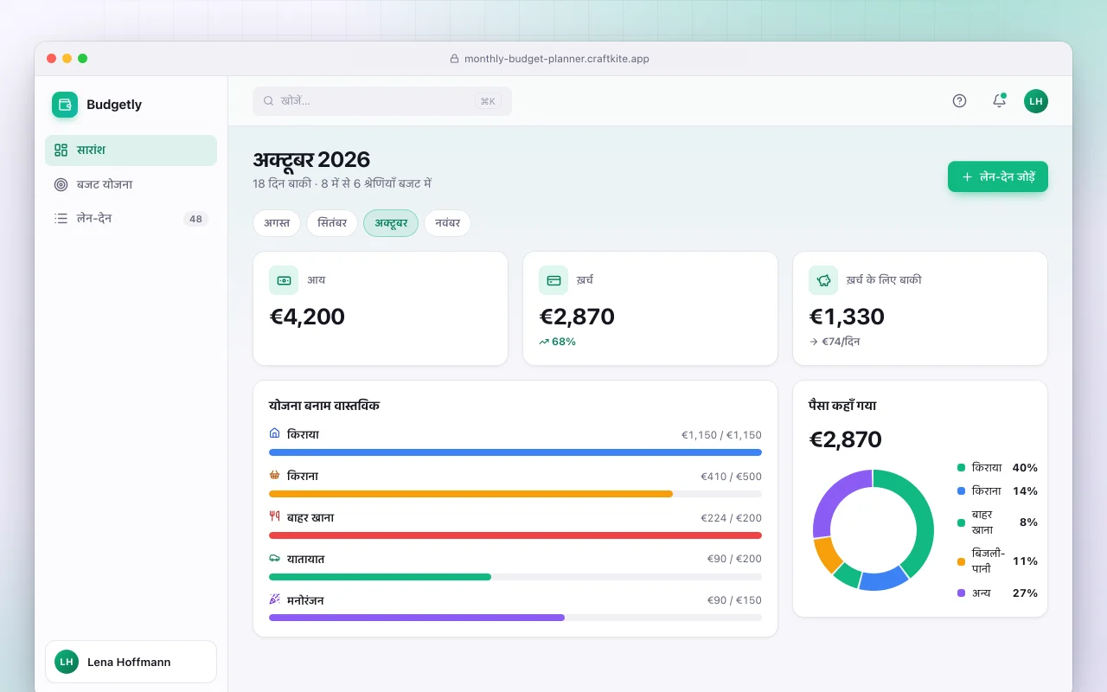Click the आय cash icon
Screen dimensions: 1107x692
(x=284, y=280)
